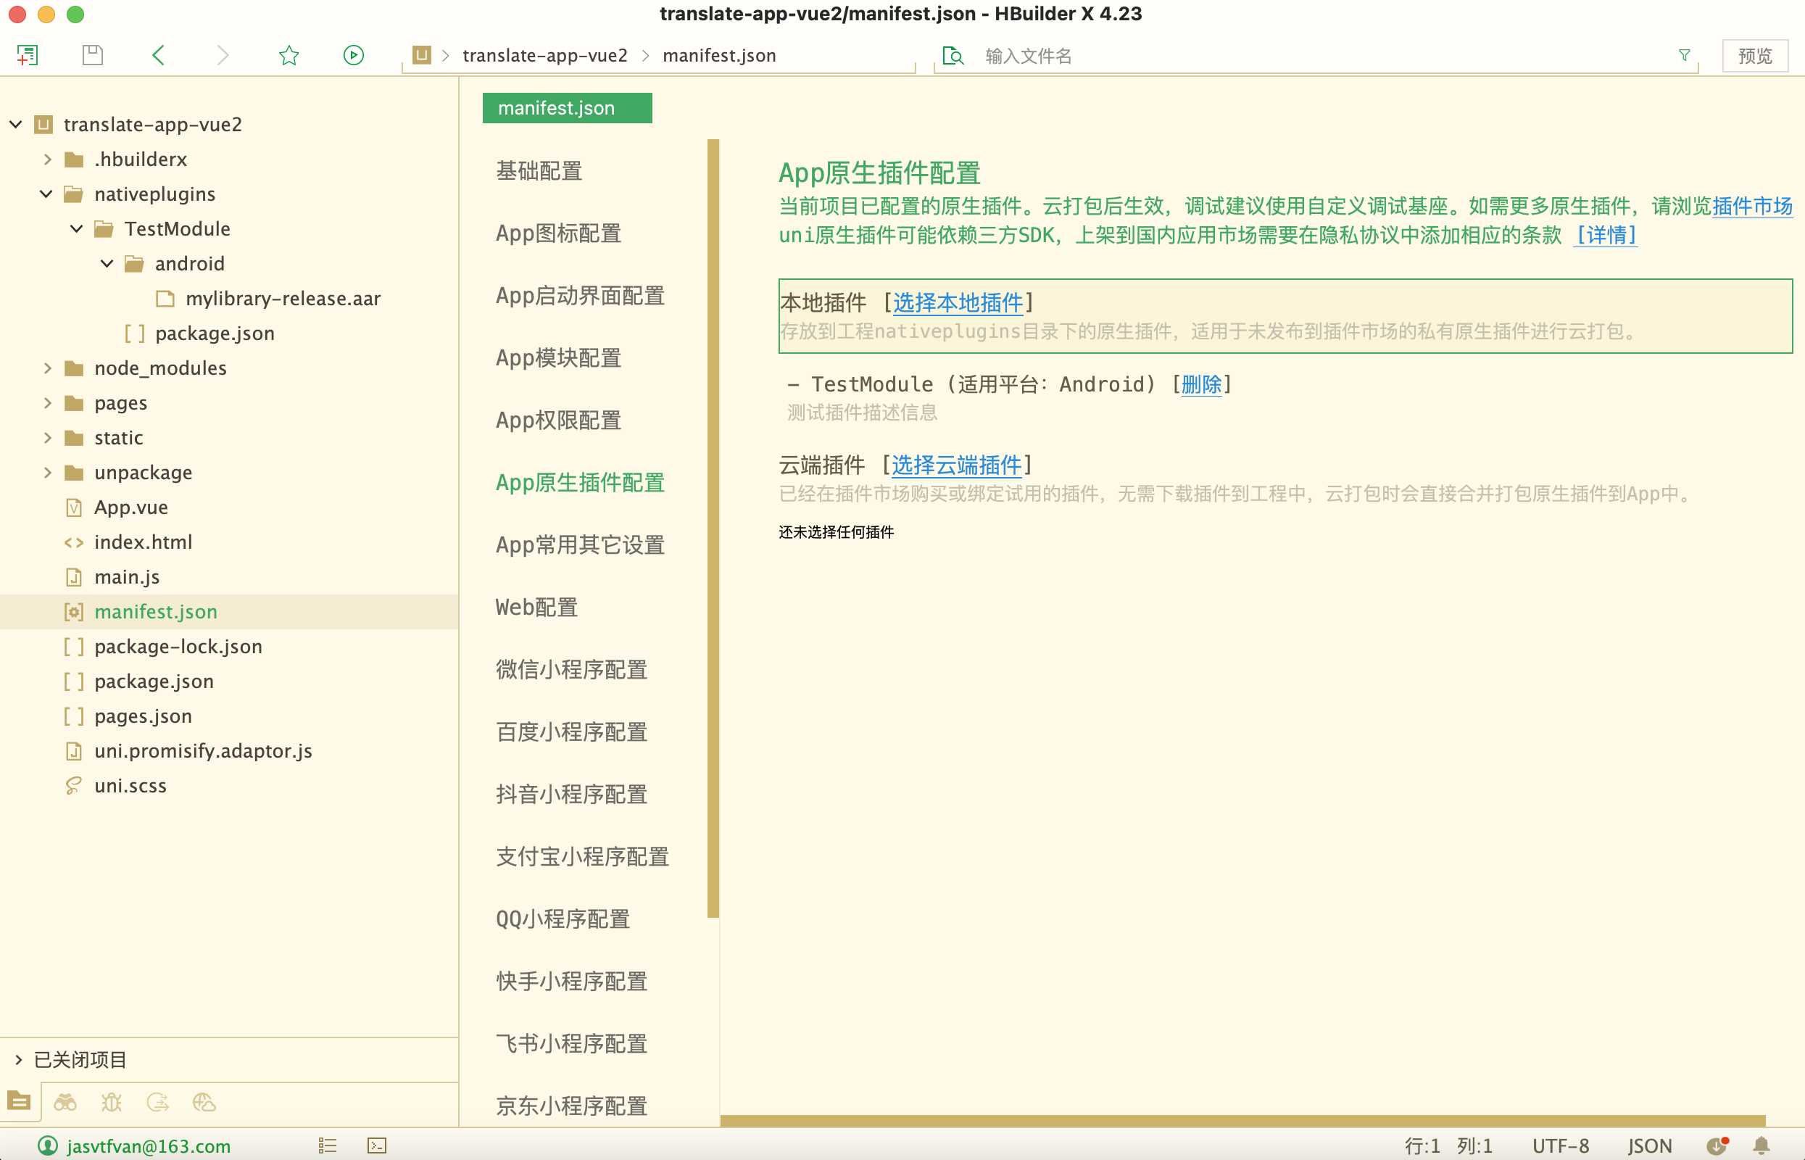Click the project icon in breadcrumb bar
The image size is (1805, 1160).
point(422,55)
